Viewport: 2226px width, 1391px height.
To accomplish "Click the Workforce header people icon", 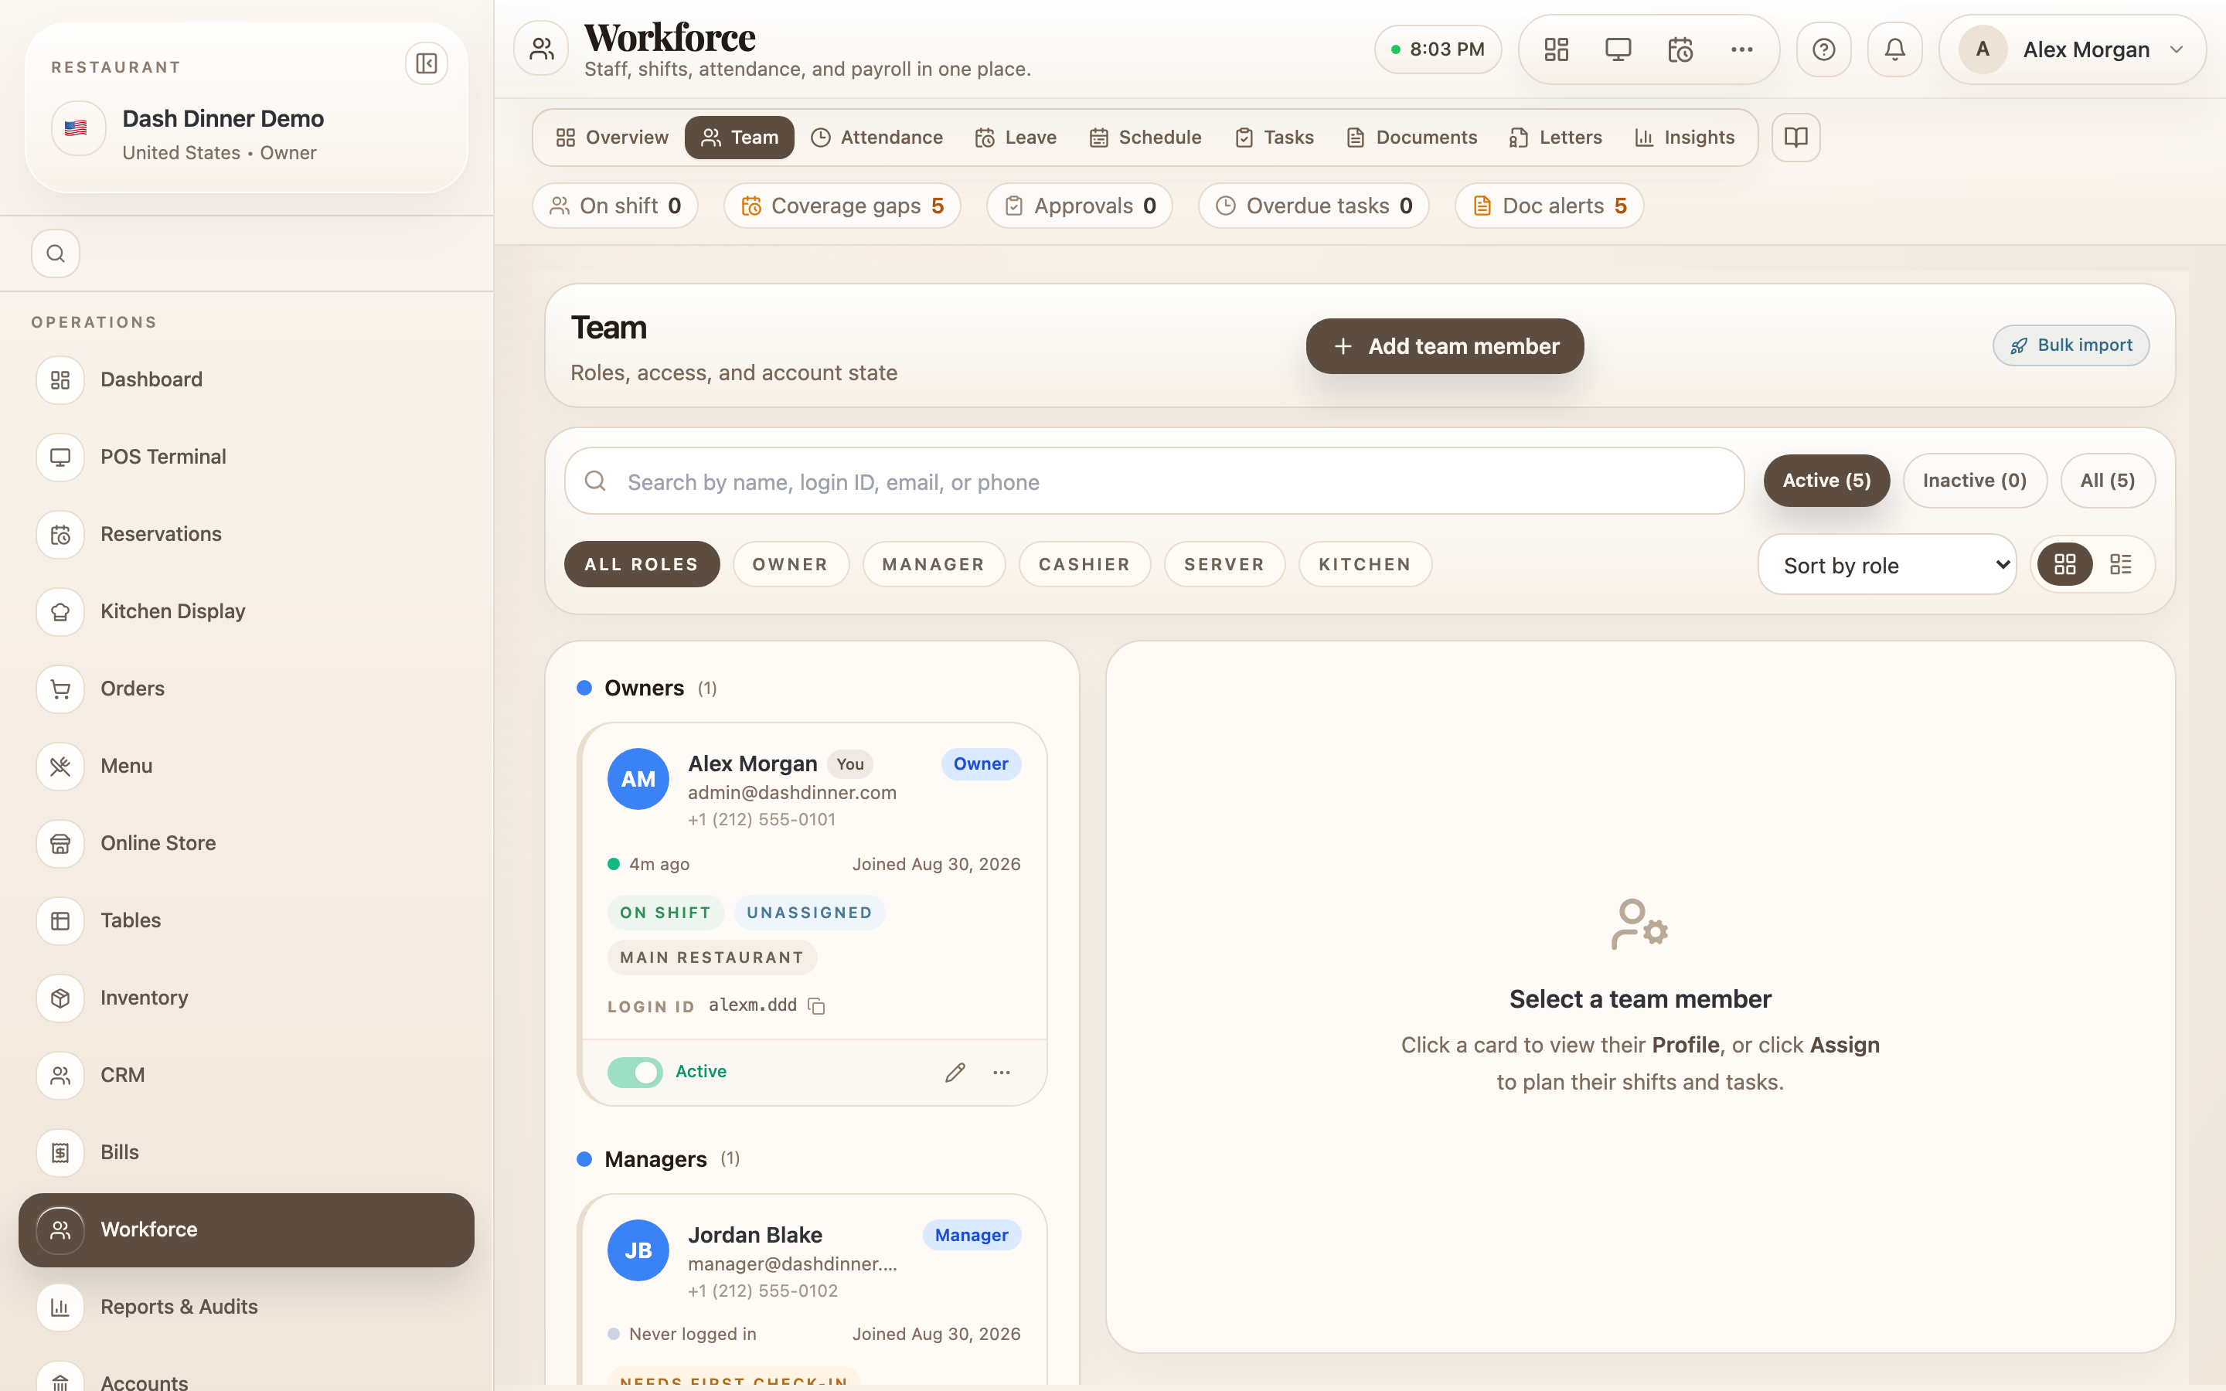I will tap(542, 49).
